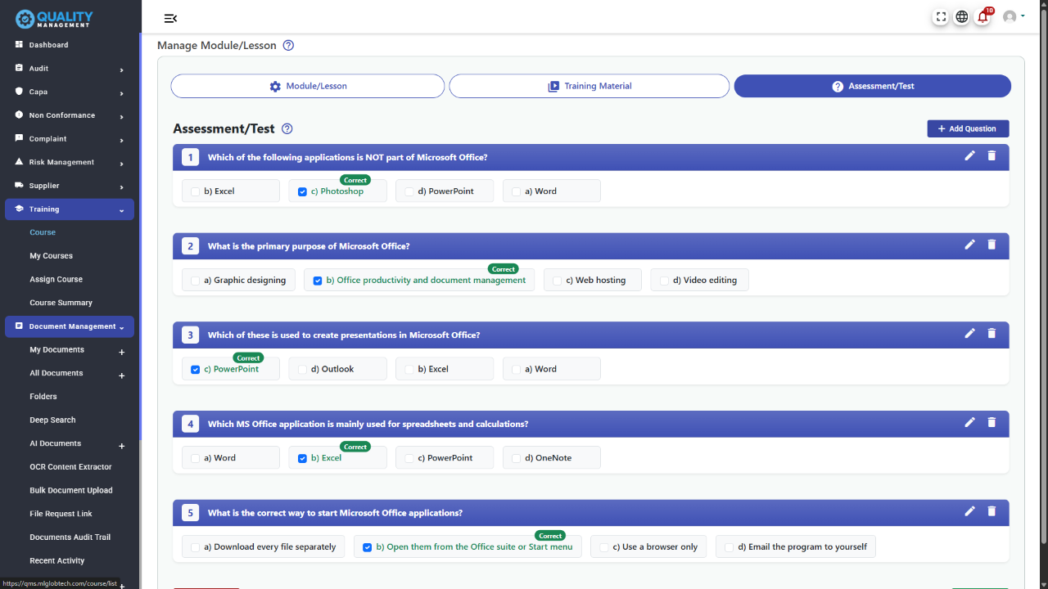Open Bulk Document Upload link
The height and width of the screenshot is (589, 1048).
[71, 490]
